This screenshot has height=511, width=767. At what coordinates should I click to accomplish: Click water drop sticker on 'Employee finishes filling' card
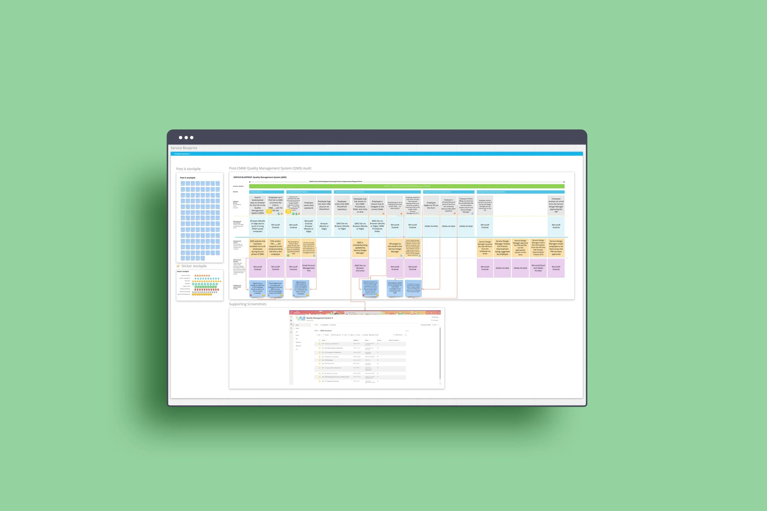472,213
